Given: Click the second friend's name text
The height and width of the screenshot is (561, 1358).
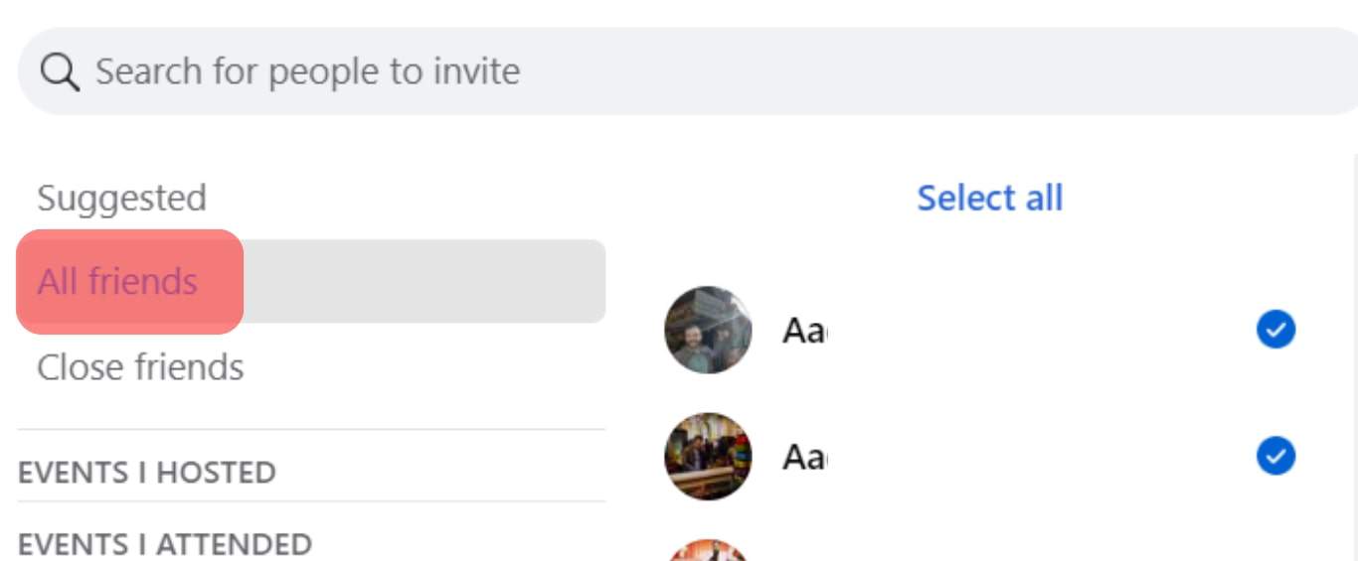Looking at the screenshot, I should (804, 457).
